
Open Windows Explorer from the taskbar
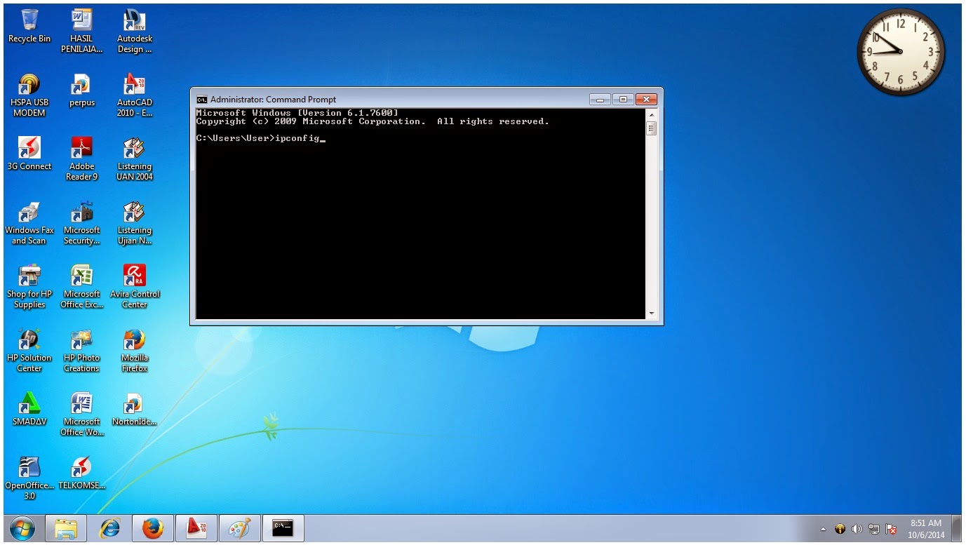tap(66, 528)
